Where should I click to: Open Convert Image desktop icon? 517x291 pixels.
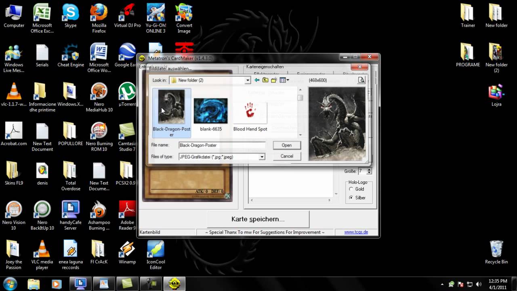[x=184, y=18]
